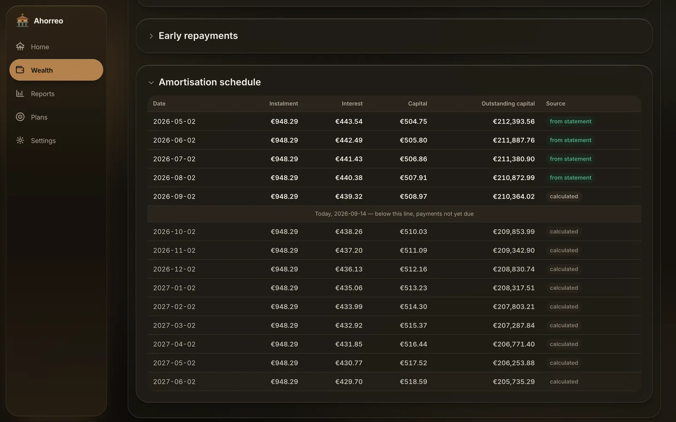Click the Plans target icon

tap(20, 117)
